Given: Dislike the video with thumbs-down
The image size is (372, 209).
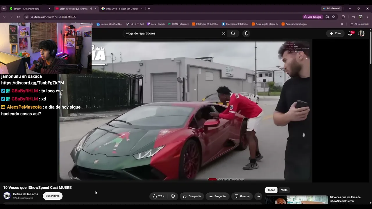Looking at the screenshot, I should pyautogui.click(x=173, y=196).
